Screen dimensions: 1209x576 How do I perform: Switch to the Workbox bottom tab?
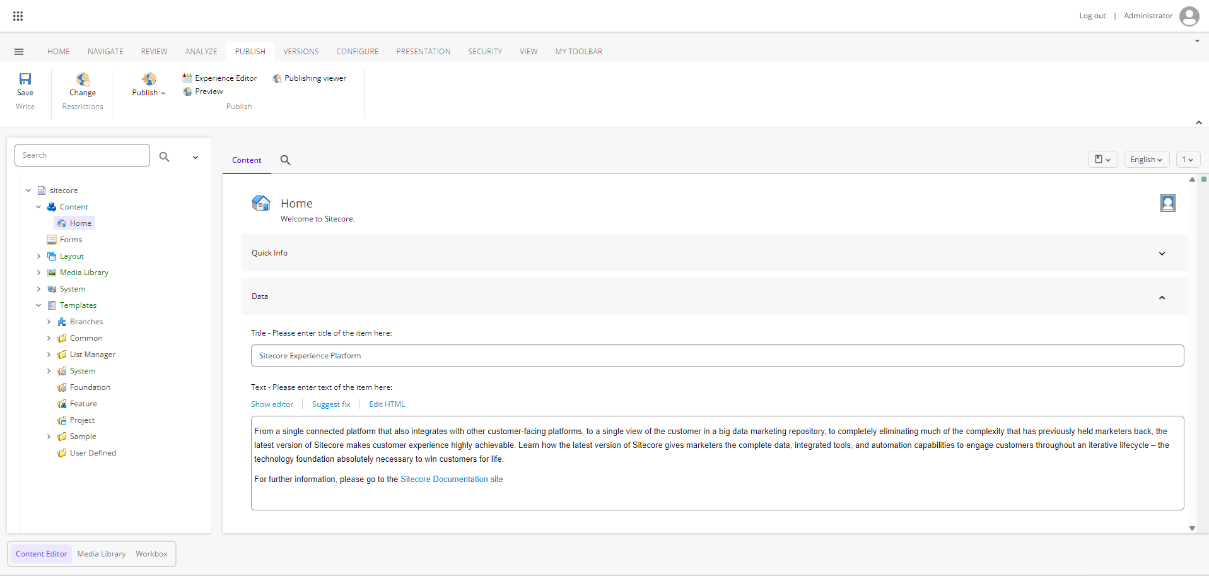coord(151,554)
